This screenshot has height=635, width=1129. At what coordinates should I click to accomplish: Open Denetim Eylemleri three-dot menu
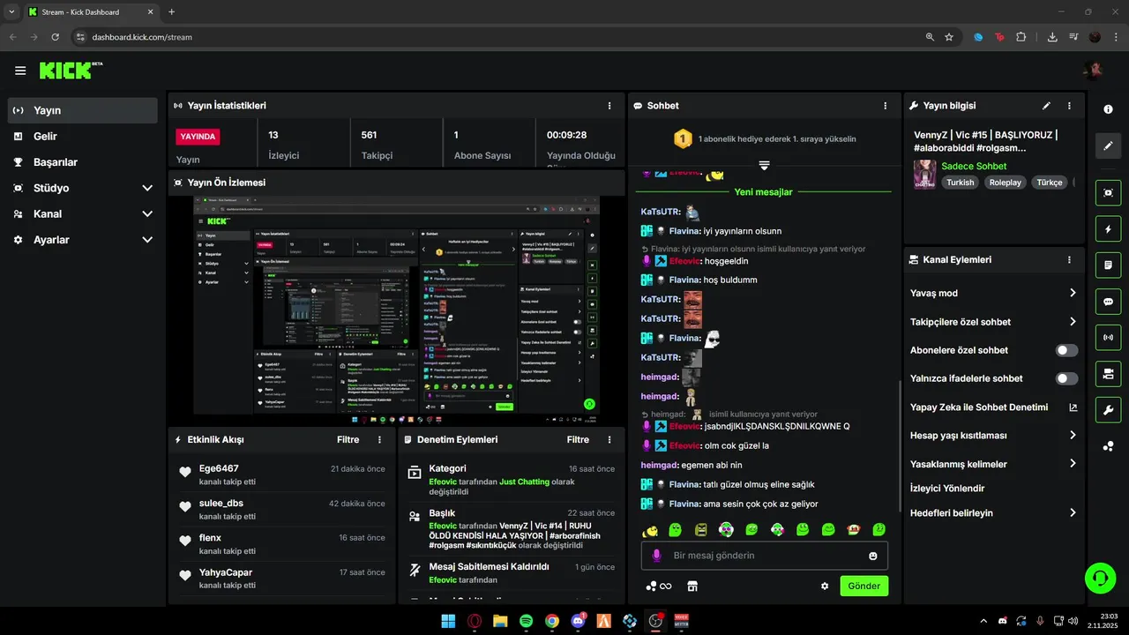[x=609, y=439]
